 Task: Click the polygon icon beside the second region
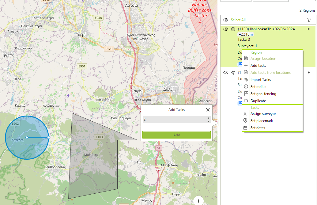tap(232, 73)
